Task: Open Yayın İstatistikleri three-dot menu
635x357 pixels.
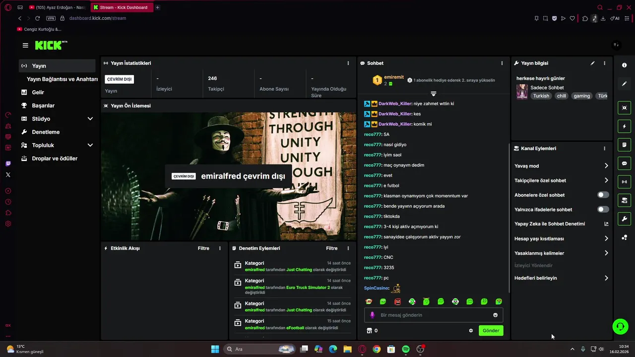Action: [348, 63]
